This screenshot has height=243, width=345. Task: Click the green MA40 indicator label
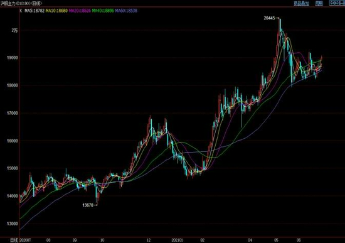point(103,11)
